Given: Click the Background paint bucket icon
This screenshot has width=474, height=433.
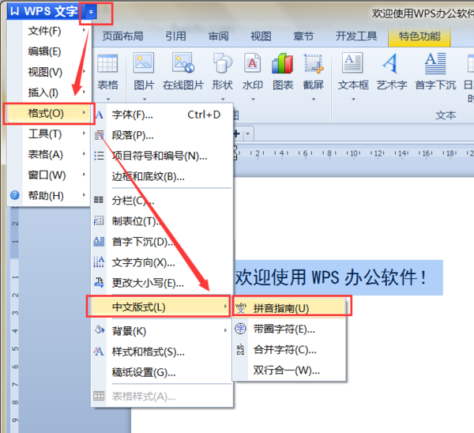Looking at the screenshot, I should [x=100, y=329].
